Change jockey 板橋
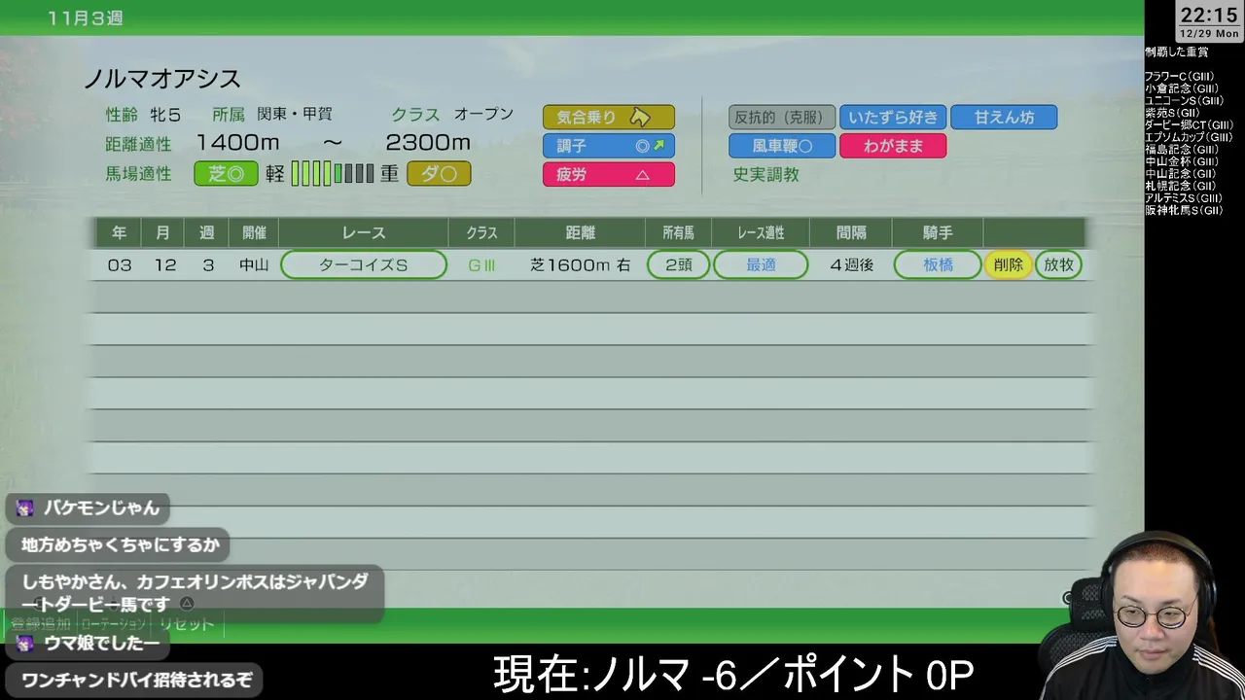 click(x=938, y=264)
